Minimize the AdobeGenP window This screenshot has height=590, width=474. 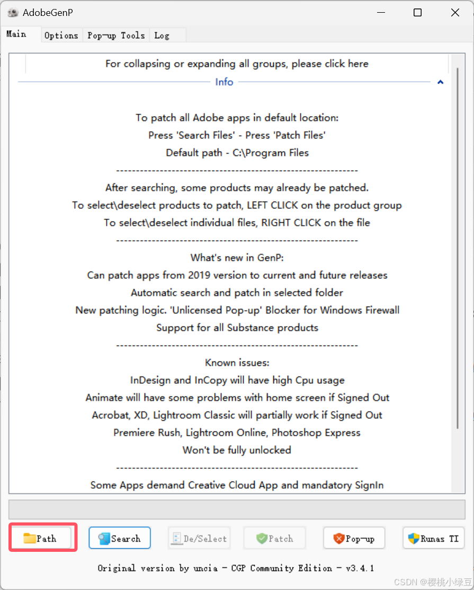click(x=381, y=13)
